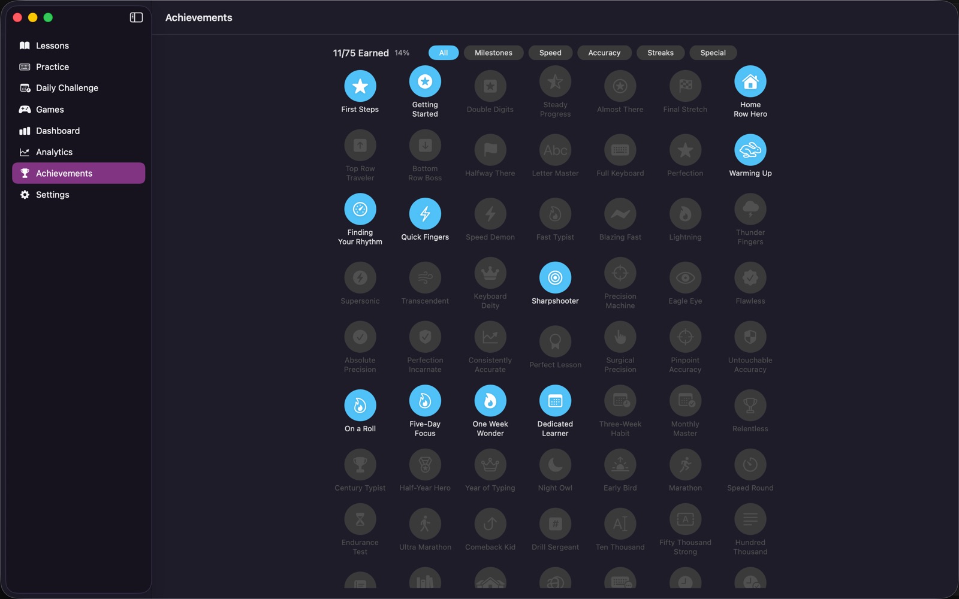This screenshot has width=959, height=599.
Task: Open the Home Row Hero badge
Action: click(x=750, y=81)
